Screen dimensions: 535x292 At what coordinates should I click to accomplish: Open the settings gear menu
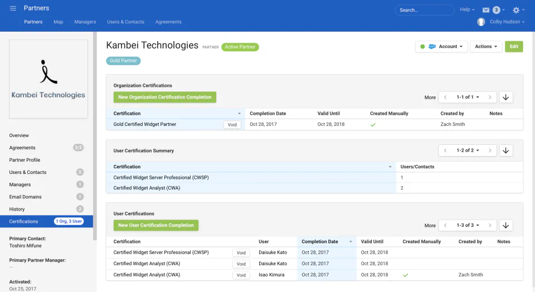516,10
